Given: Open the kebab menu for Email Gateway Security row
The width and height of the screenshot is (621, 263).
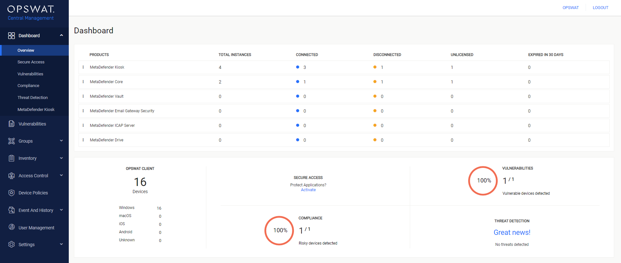Looking at the screenshot, I should coord(83,111).
